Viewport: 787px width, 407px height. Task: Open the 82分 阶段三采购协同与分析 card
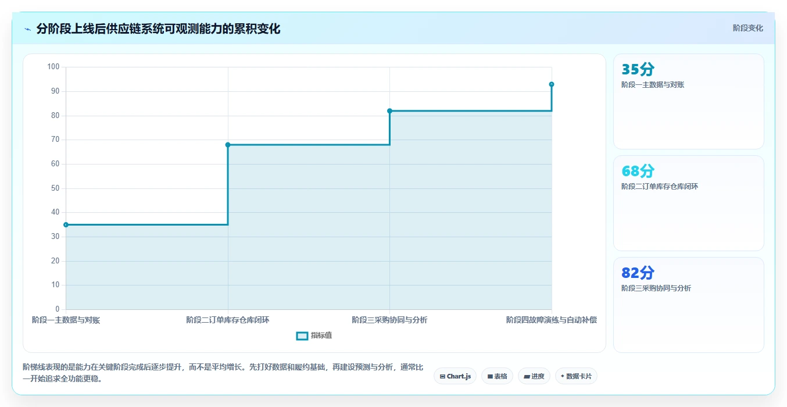688,305
